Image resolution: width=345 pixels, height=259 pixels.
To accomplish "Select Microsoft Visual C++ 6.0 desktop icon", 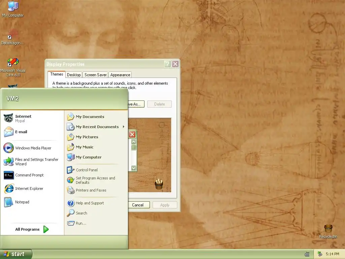I will click(x=13, y=67).
